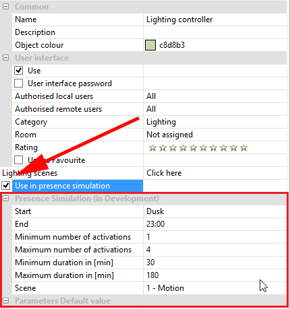
Task: Select the c8d8b3 colour code value
Action: (x=172, y=45)
